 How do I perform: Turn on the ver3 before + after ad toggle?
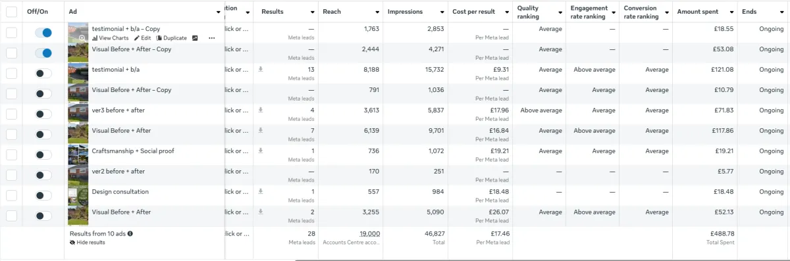[x=43, y=114]
